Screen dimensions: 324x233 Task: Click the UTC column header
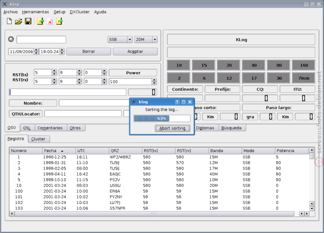click(x=92, y=150)
